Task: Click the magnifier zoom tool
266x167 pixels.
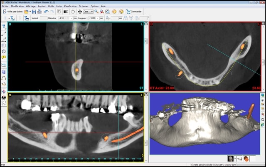Action: click(96, 12)
